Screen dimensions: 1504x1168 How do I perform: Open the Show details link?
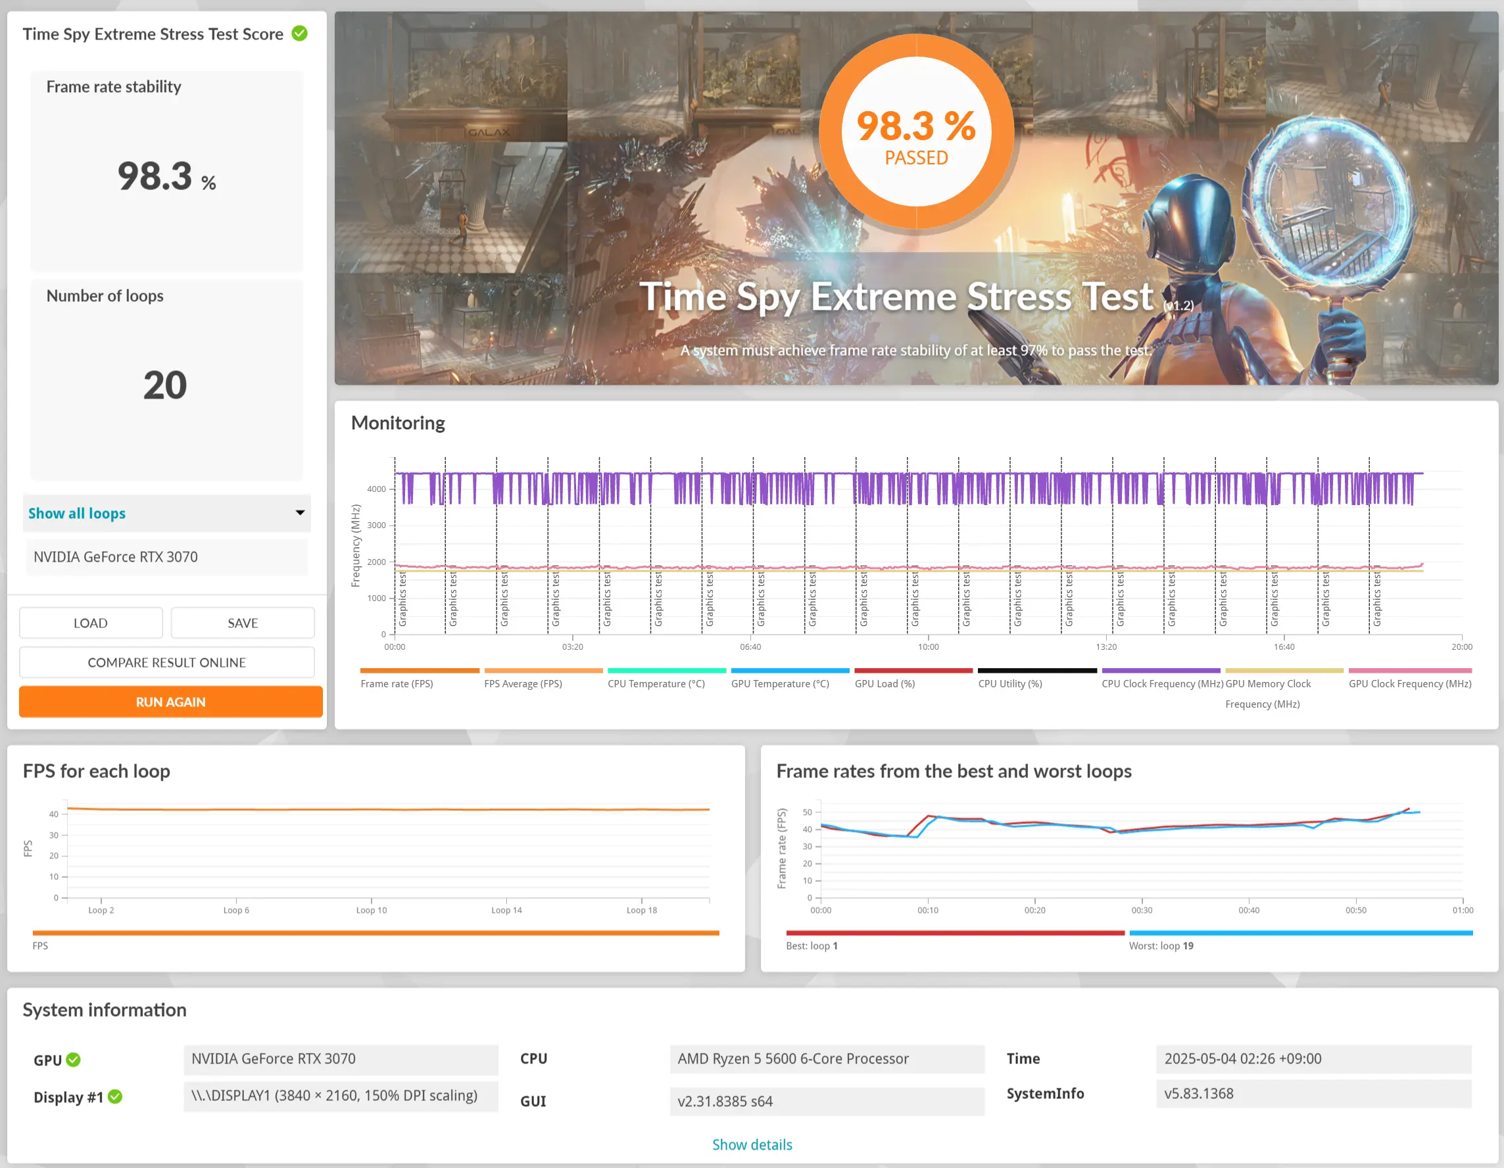[752, 1144]
